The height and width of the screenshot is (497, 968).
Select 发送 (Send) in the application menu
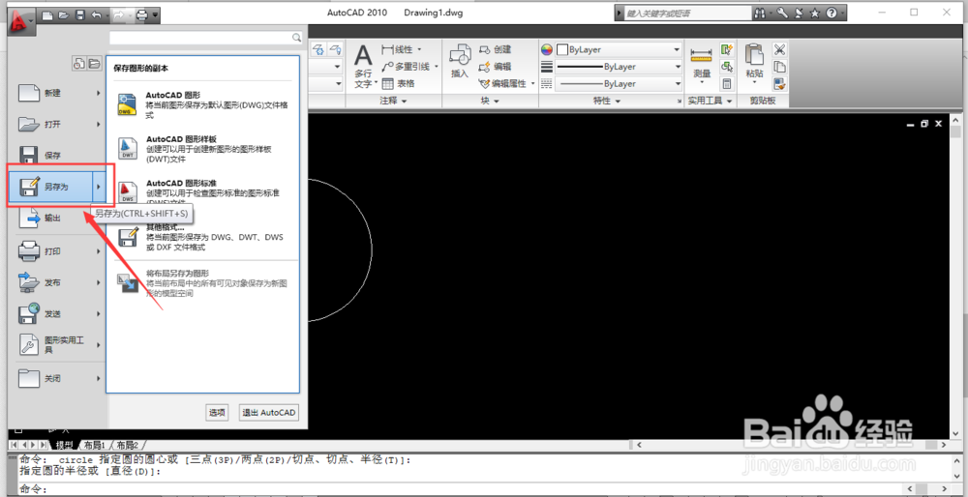(x=55, y=314)
